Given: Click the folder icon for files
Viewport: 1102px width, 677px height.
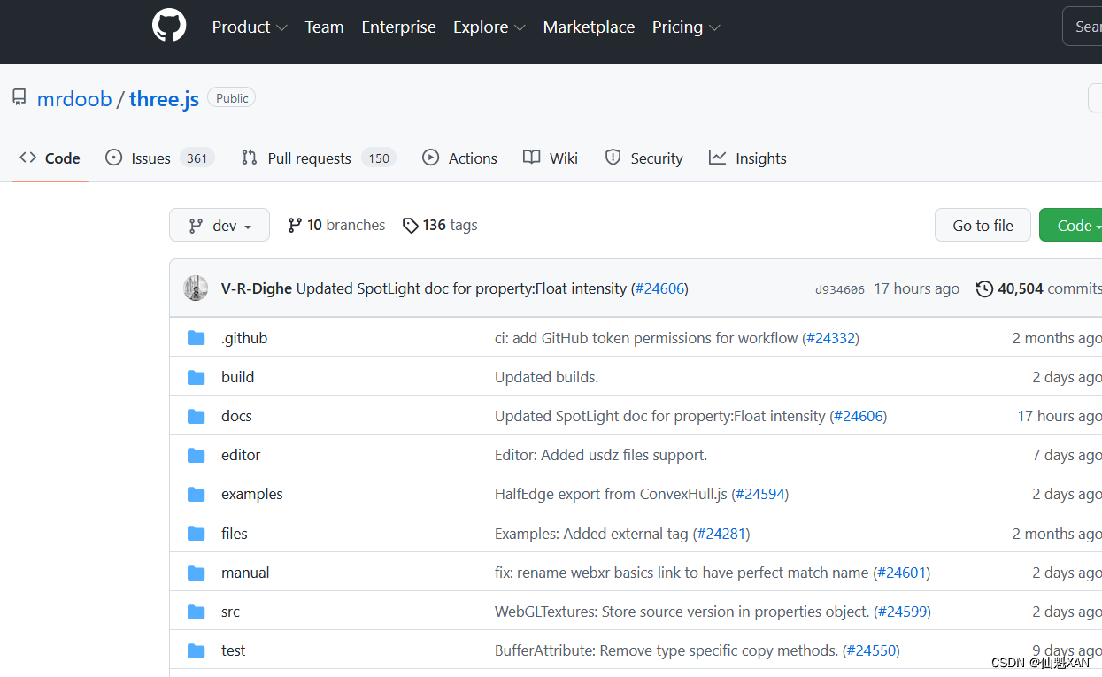Looking at the screenshot, I should point(197,534).
